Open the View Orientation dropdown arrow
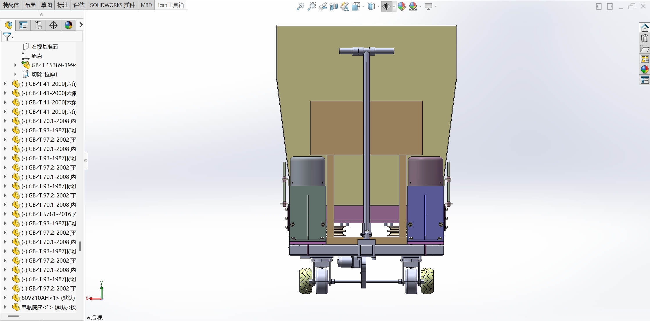 click(363, 6)
